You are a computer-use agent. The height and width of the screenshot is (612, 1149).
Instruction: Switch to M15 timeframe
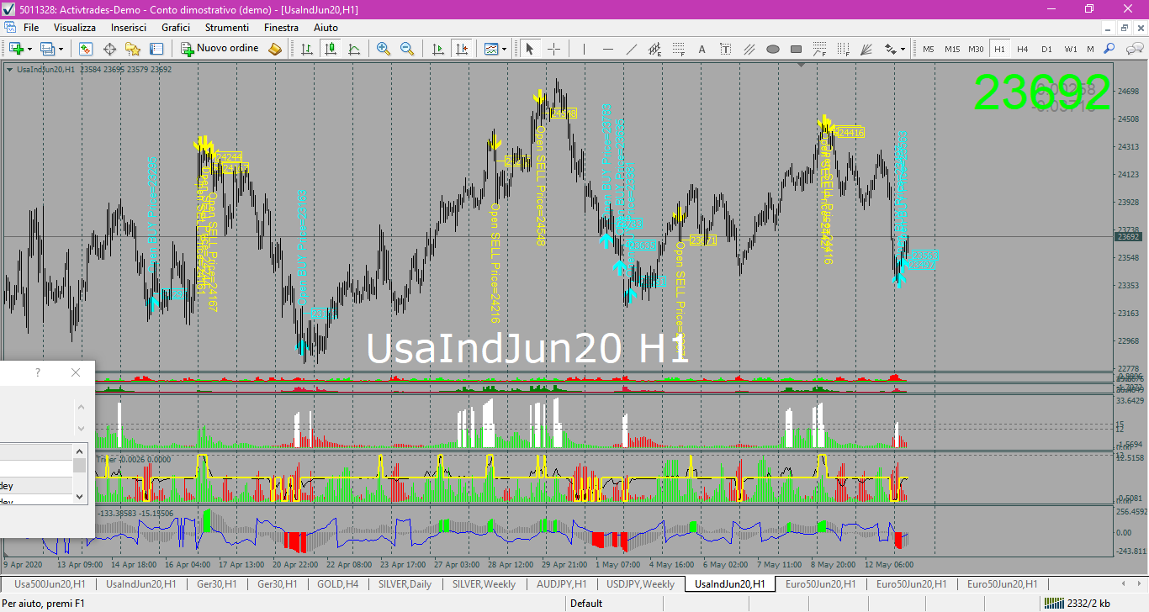(x=952, y=49)
